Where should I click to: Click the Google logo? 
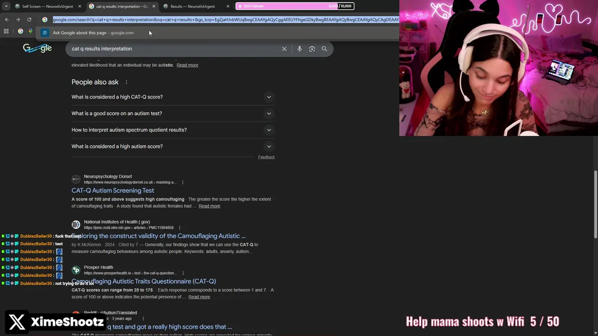click(x=37, y=48)
